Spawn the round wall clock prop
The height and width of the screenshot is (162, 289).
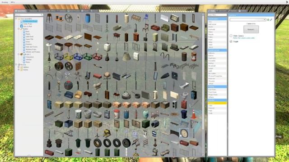point(184,133)
